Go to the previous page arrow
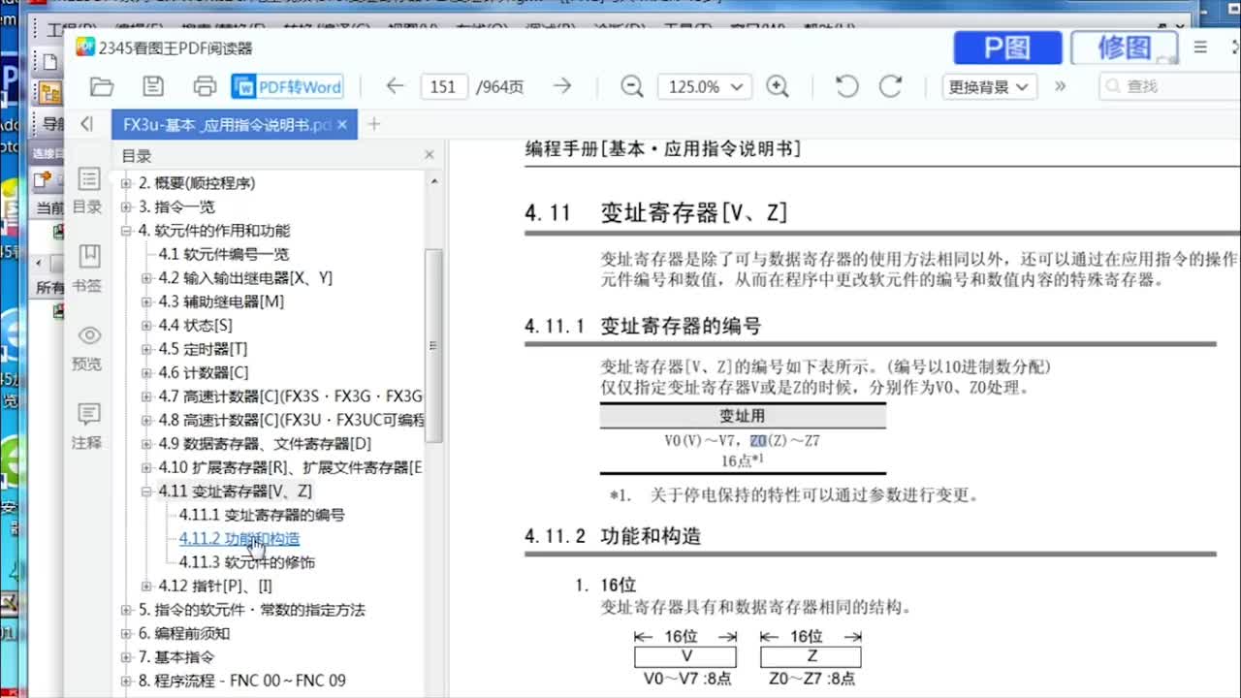 (394, 86)
